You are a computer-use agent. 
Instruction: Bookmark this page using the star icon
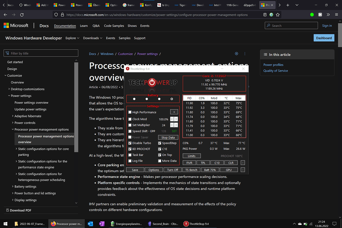(278, 14)
